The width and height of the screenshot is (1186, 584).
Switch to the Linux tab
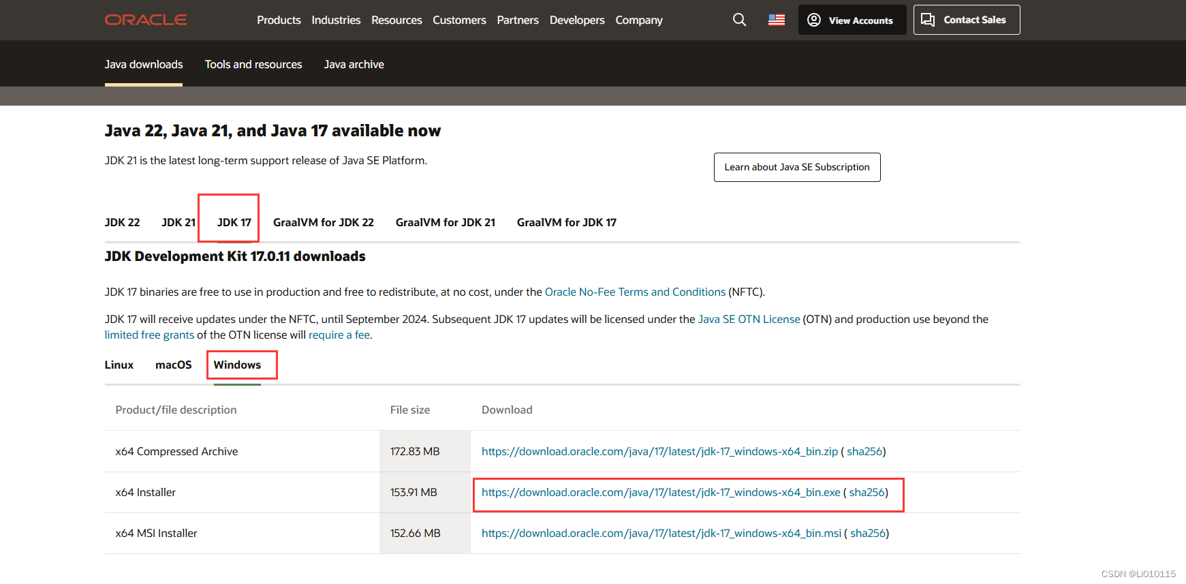[x=119, y=365]
